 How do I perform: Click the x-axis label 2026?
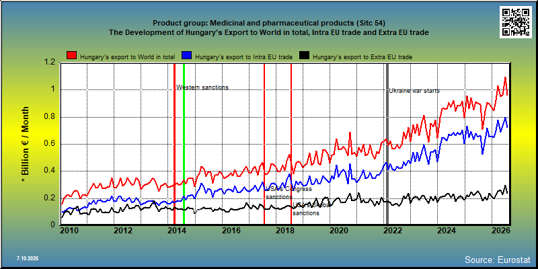coord(500,231)
